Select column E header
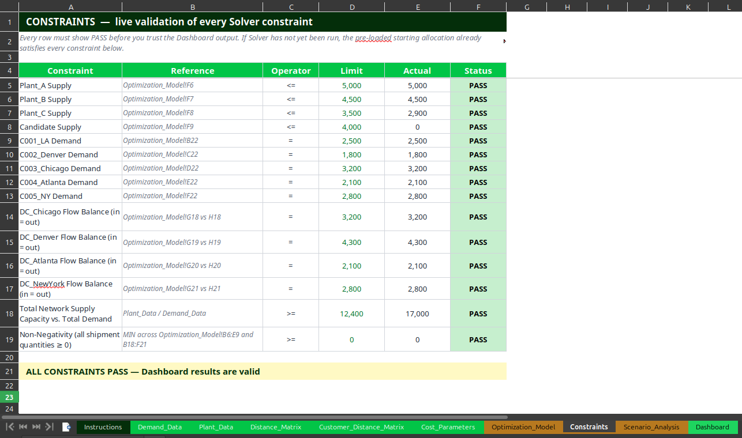 [417, 7]
